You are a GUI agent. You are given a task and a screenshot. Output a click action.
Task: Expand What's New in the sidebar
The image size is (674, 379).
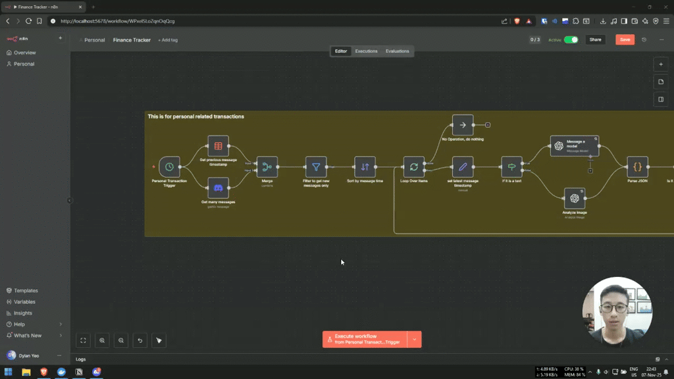click(29, 335)
